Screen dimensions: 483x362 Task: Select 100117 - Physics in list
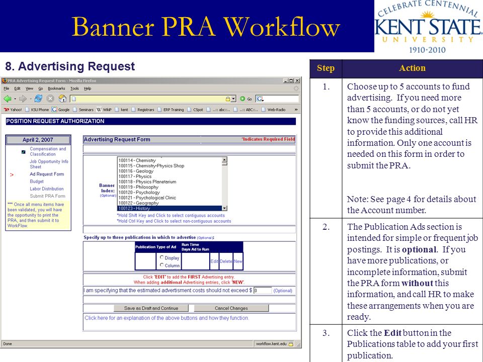pyautogui.click(x=170, y=176)
